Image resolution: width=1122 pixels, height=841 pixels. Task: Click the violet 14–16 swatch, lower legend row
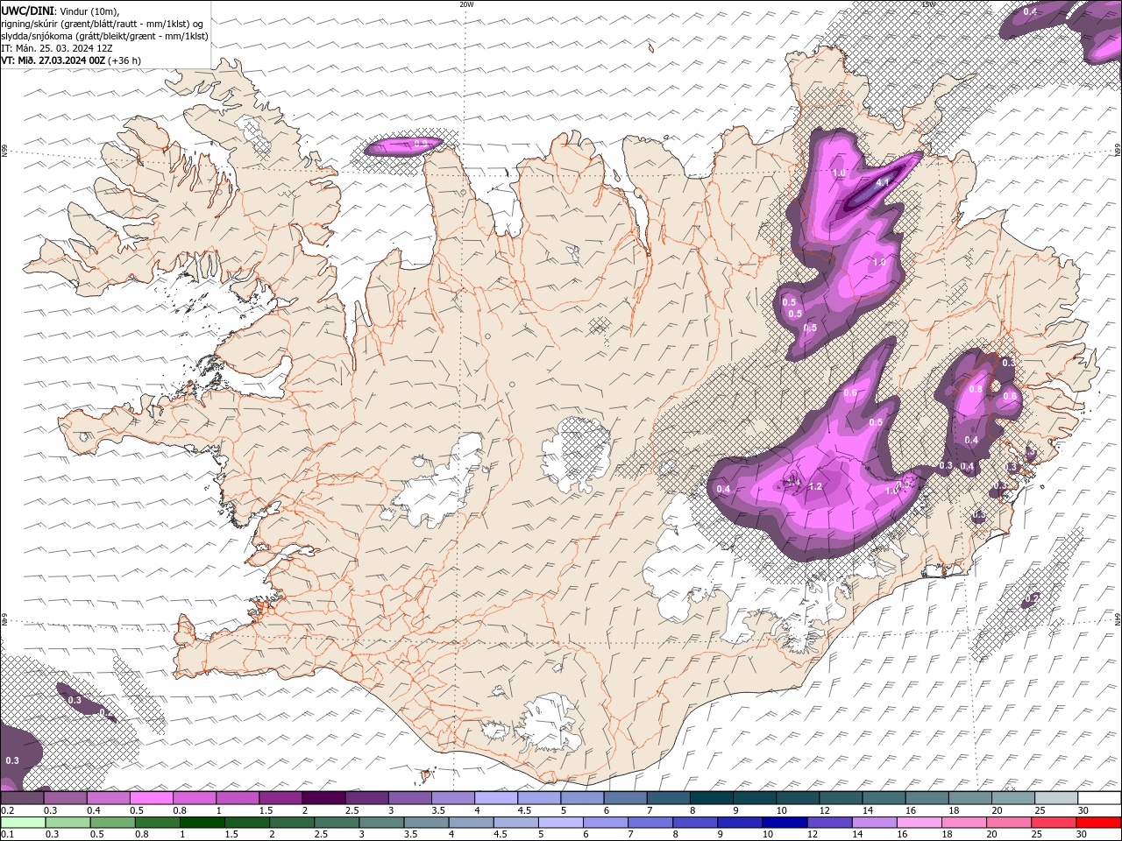pyautogui.click(x=874, y=823)
